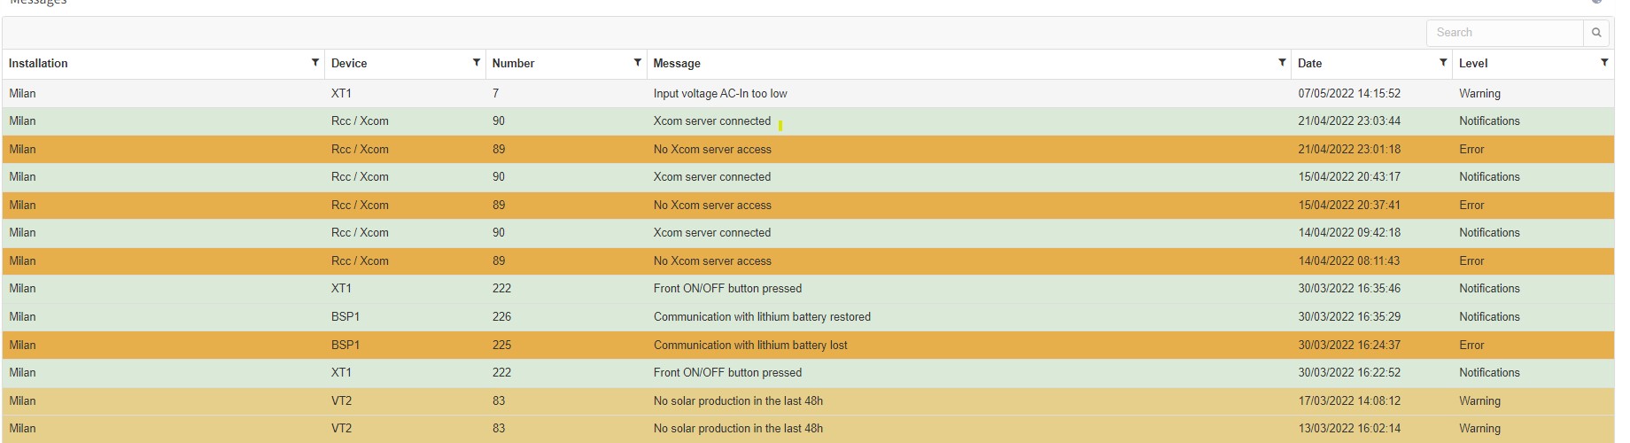This screenshot has height=443, width=1630.
Task: Open the Installation column filter icon
Action: tap(315, 62)
